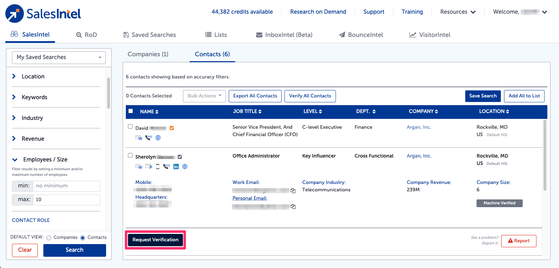This screenshot has height=268, width=559.
Task: Toggle the select-all contacts checkbox
Action: 131,111
